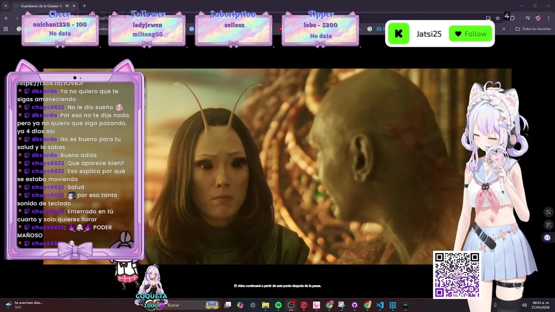Open the black terminal-style taskbar icon
Viewport: 555px width, 312px height.
(x=405, y=305)
